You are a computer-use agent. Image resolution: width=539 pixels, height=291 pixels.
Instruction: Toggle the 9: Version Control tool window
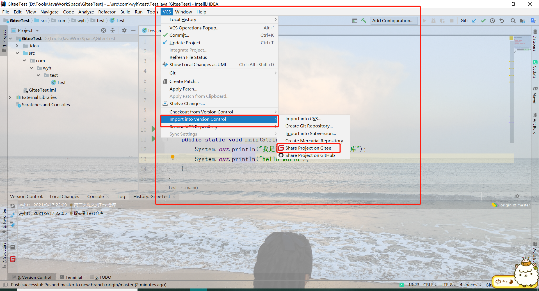click(32, 277)
